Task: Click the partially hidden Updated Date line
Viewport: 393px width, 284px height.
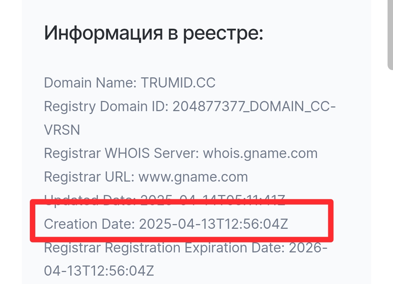Action: pos(165,199)
